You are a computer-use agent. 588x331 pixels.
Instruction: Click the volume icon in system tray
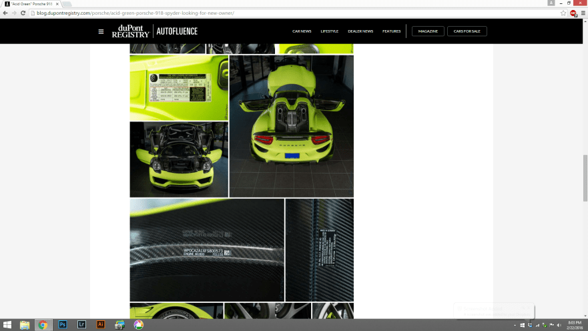click(558, 324)
